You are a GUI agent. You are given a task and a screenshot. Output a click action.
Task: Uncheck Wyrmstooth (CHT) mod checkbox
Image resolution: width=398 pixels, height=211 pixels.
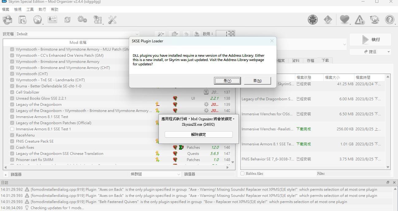(12, 74)
